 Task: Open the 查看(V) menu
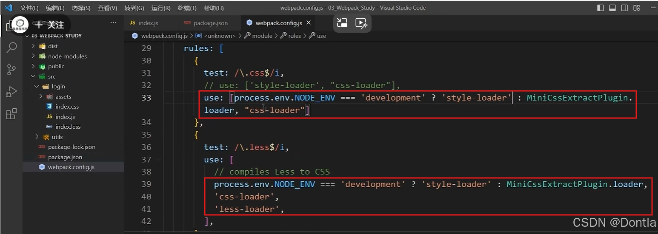click(x=107, y=8)
